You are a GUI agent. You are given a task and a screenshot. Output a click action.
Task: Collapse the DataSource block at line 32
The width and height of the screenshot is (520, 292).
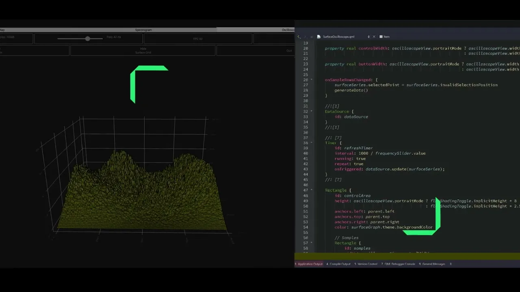[312, 112]
